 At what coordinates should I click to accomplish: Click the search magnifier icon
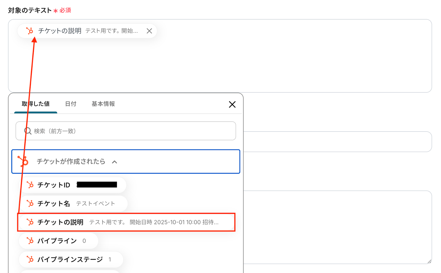pos(28,131)
